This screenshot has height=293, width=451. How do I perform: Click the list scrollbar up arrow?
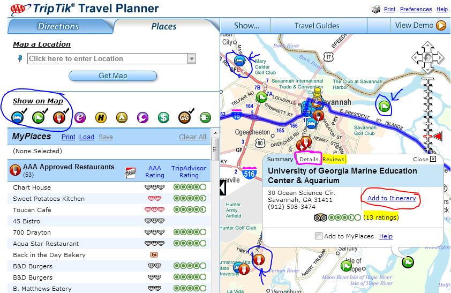(x=215, y=133)
